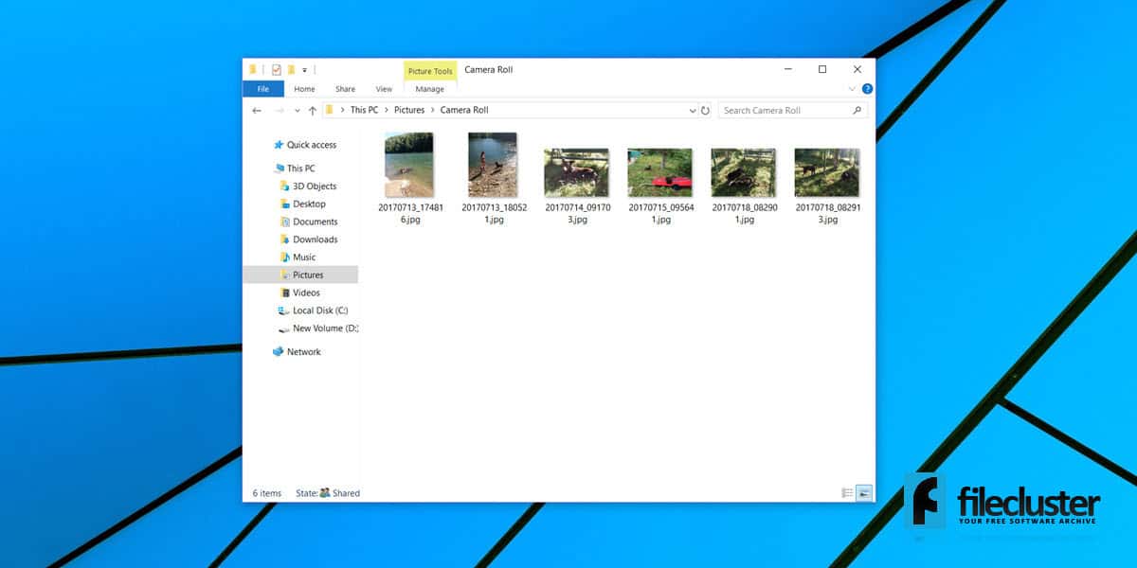This screenshot has height=568, width=1137.
Task: Refresh the Camera Roll folder view
Action: coord(705,110)
